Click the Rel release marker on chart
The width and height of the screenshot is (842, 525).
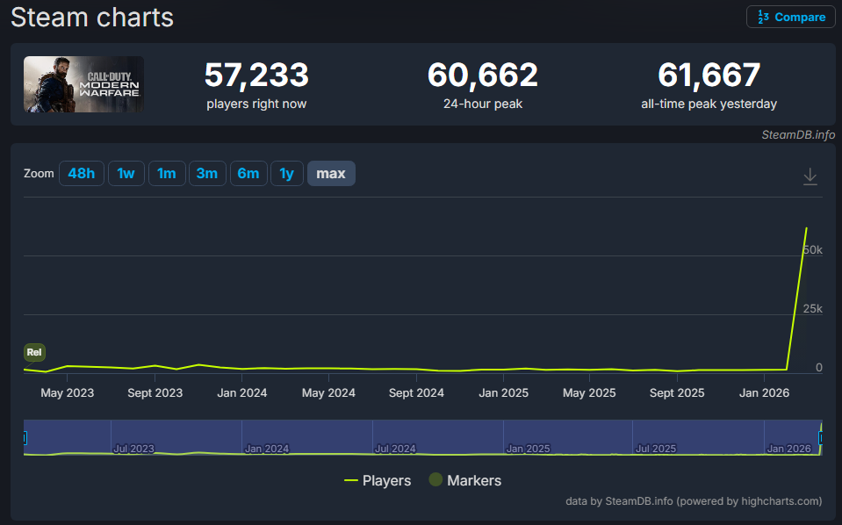pos(34,352)
